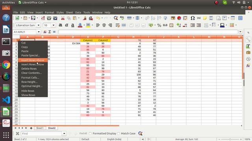Viewport: 252px width, 141px height.
Task: Click the Sum sigma icon
Action: coord(50,32)
